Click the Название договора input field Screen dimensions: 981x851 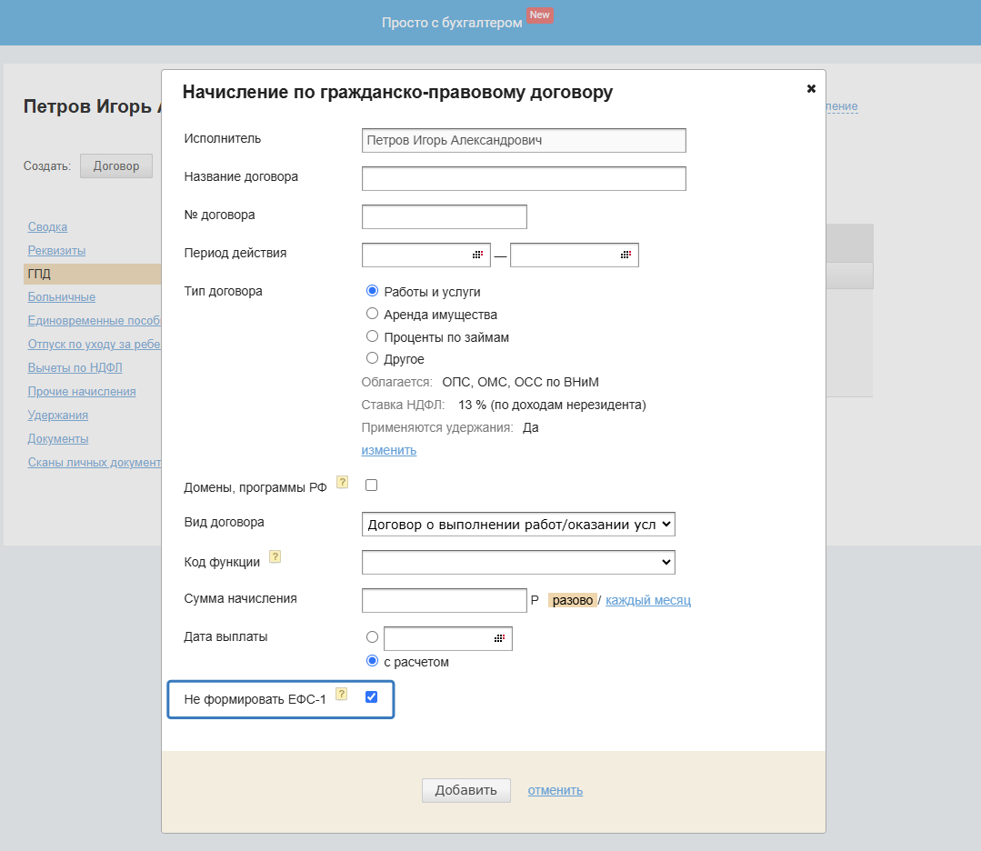pyautogui.click(x=524, y=178)
